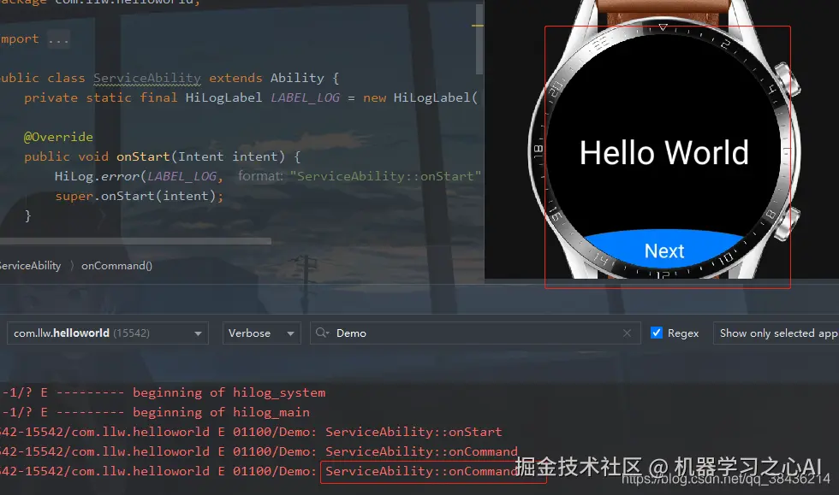
Task: Open the Verbose log level dropdown
Action: (261, 333)
